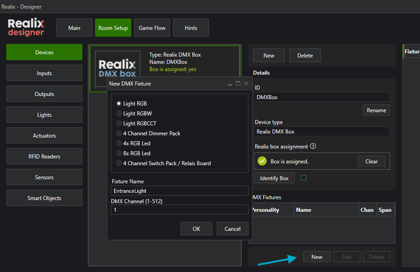Click the Edit fixture button

[346, 257]
